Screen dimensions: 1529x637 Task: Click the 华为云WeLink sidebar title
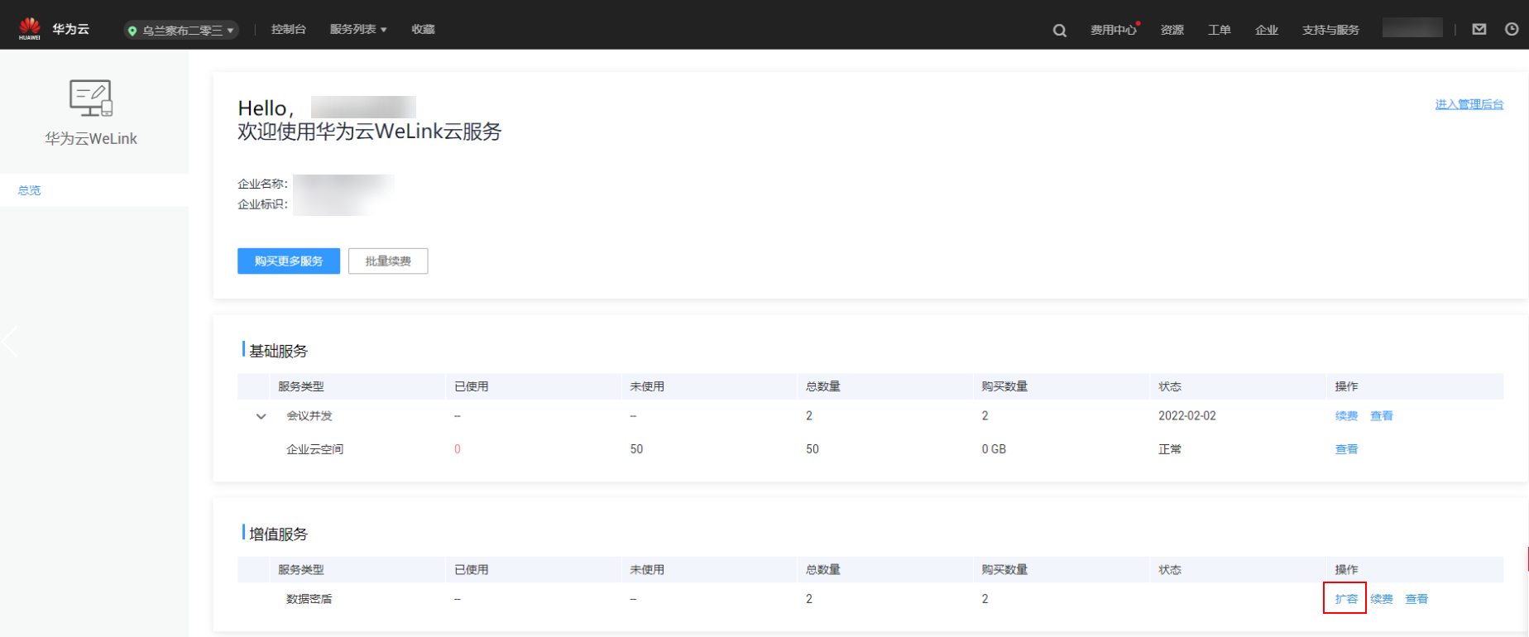91,139
